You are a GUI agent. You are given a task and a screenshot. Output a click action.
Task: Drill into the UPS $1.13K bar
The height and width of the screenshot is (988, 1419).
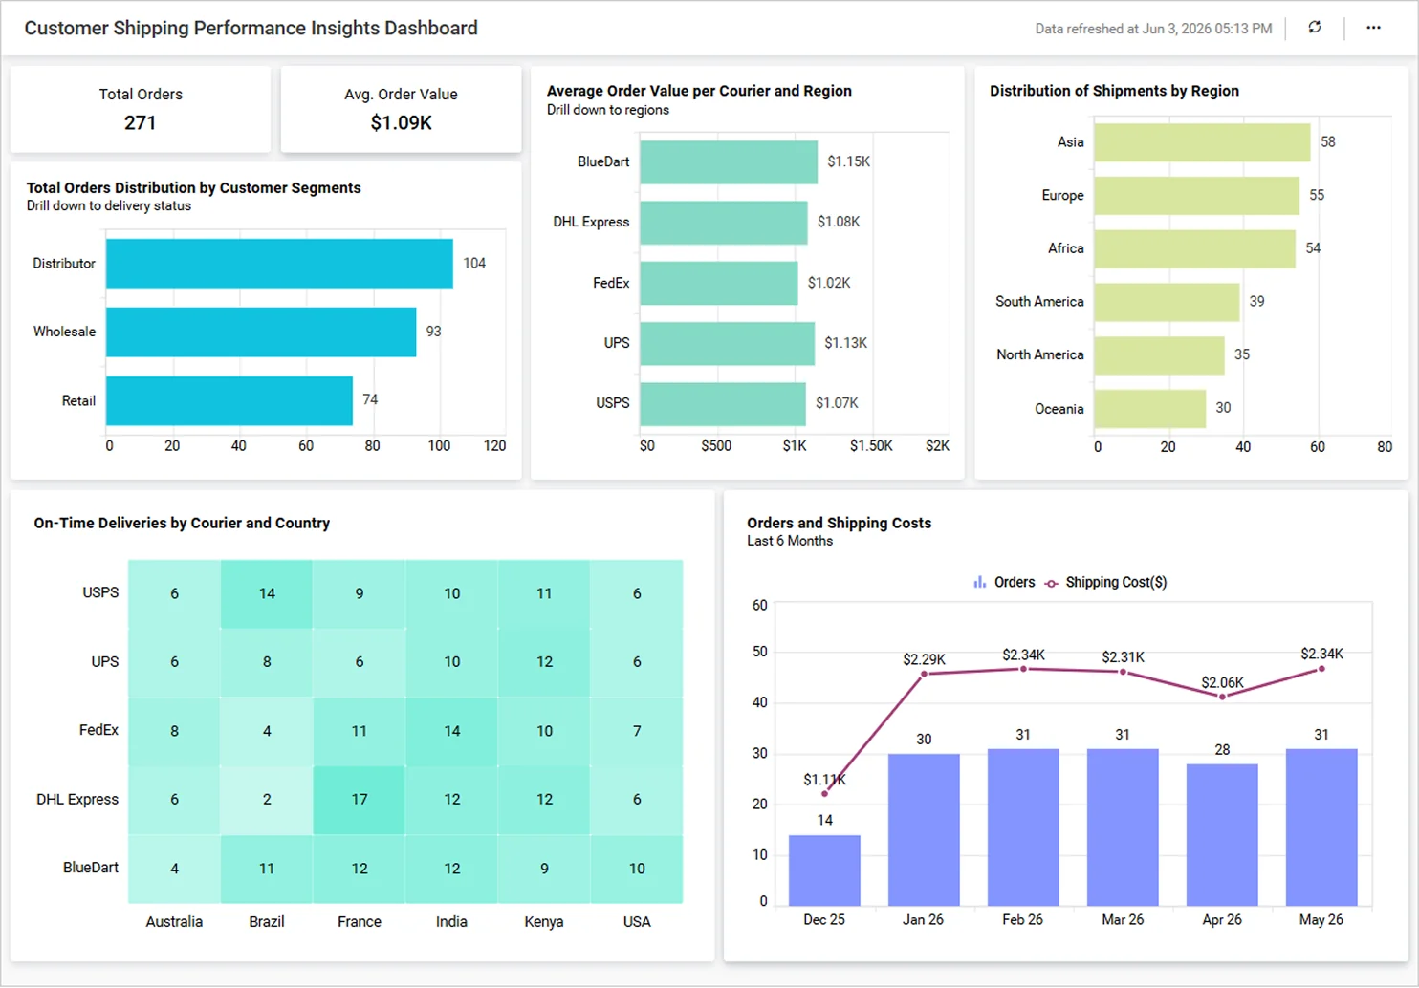(x=728, y=344)
